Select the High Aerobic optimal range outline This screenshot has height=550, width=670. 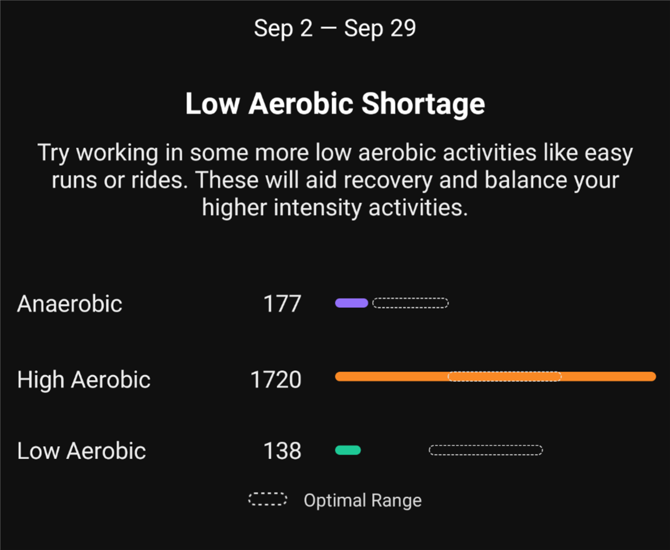pos(504,376)
